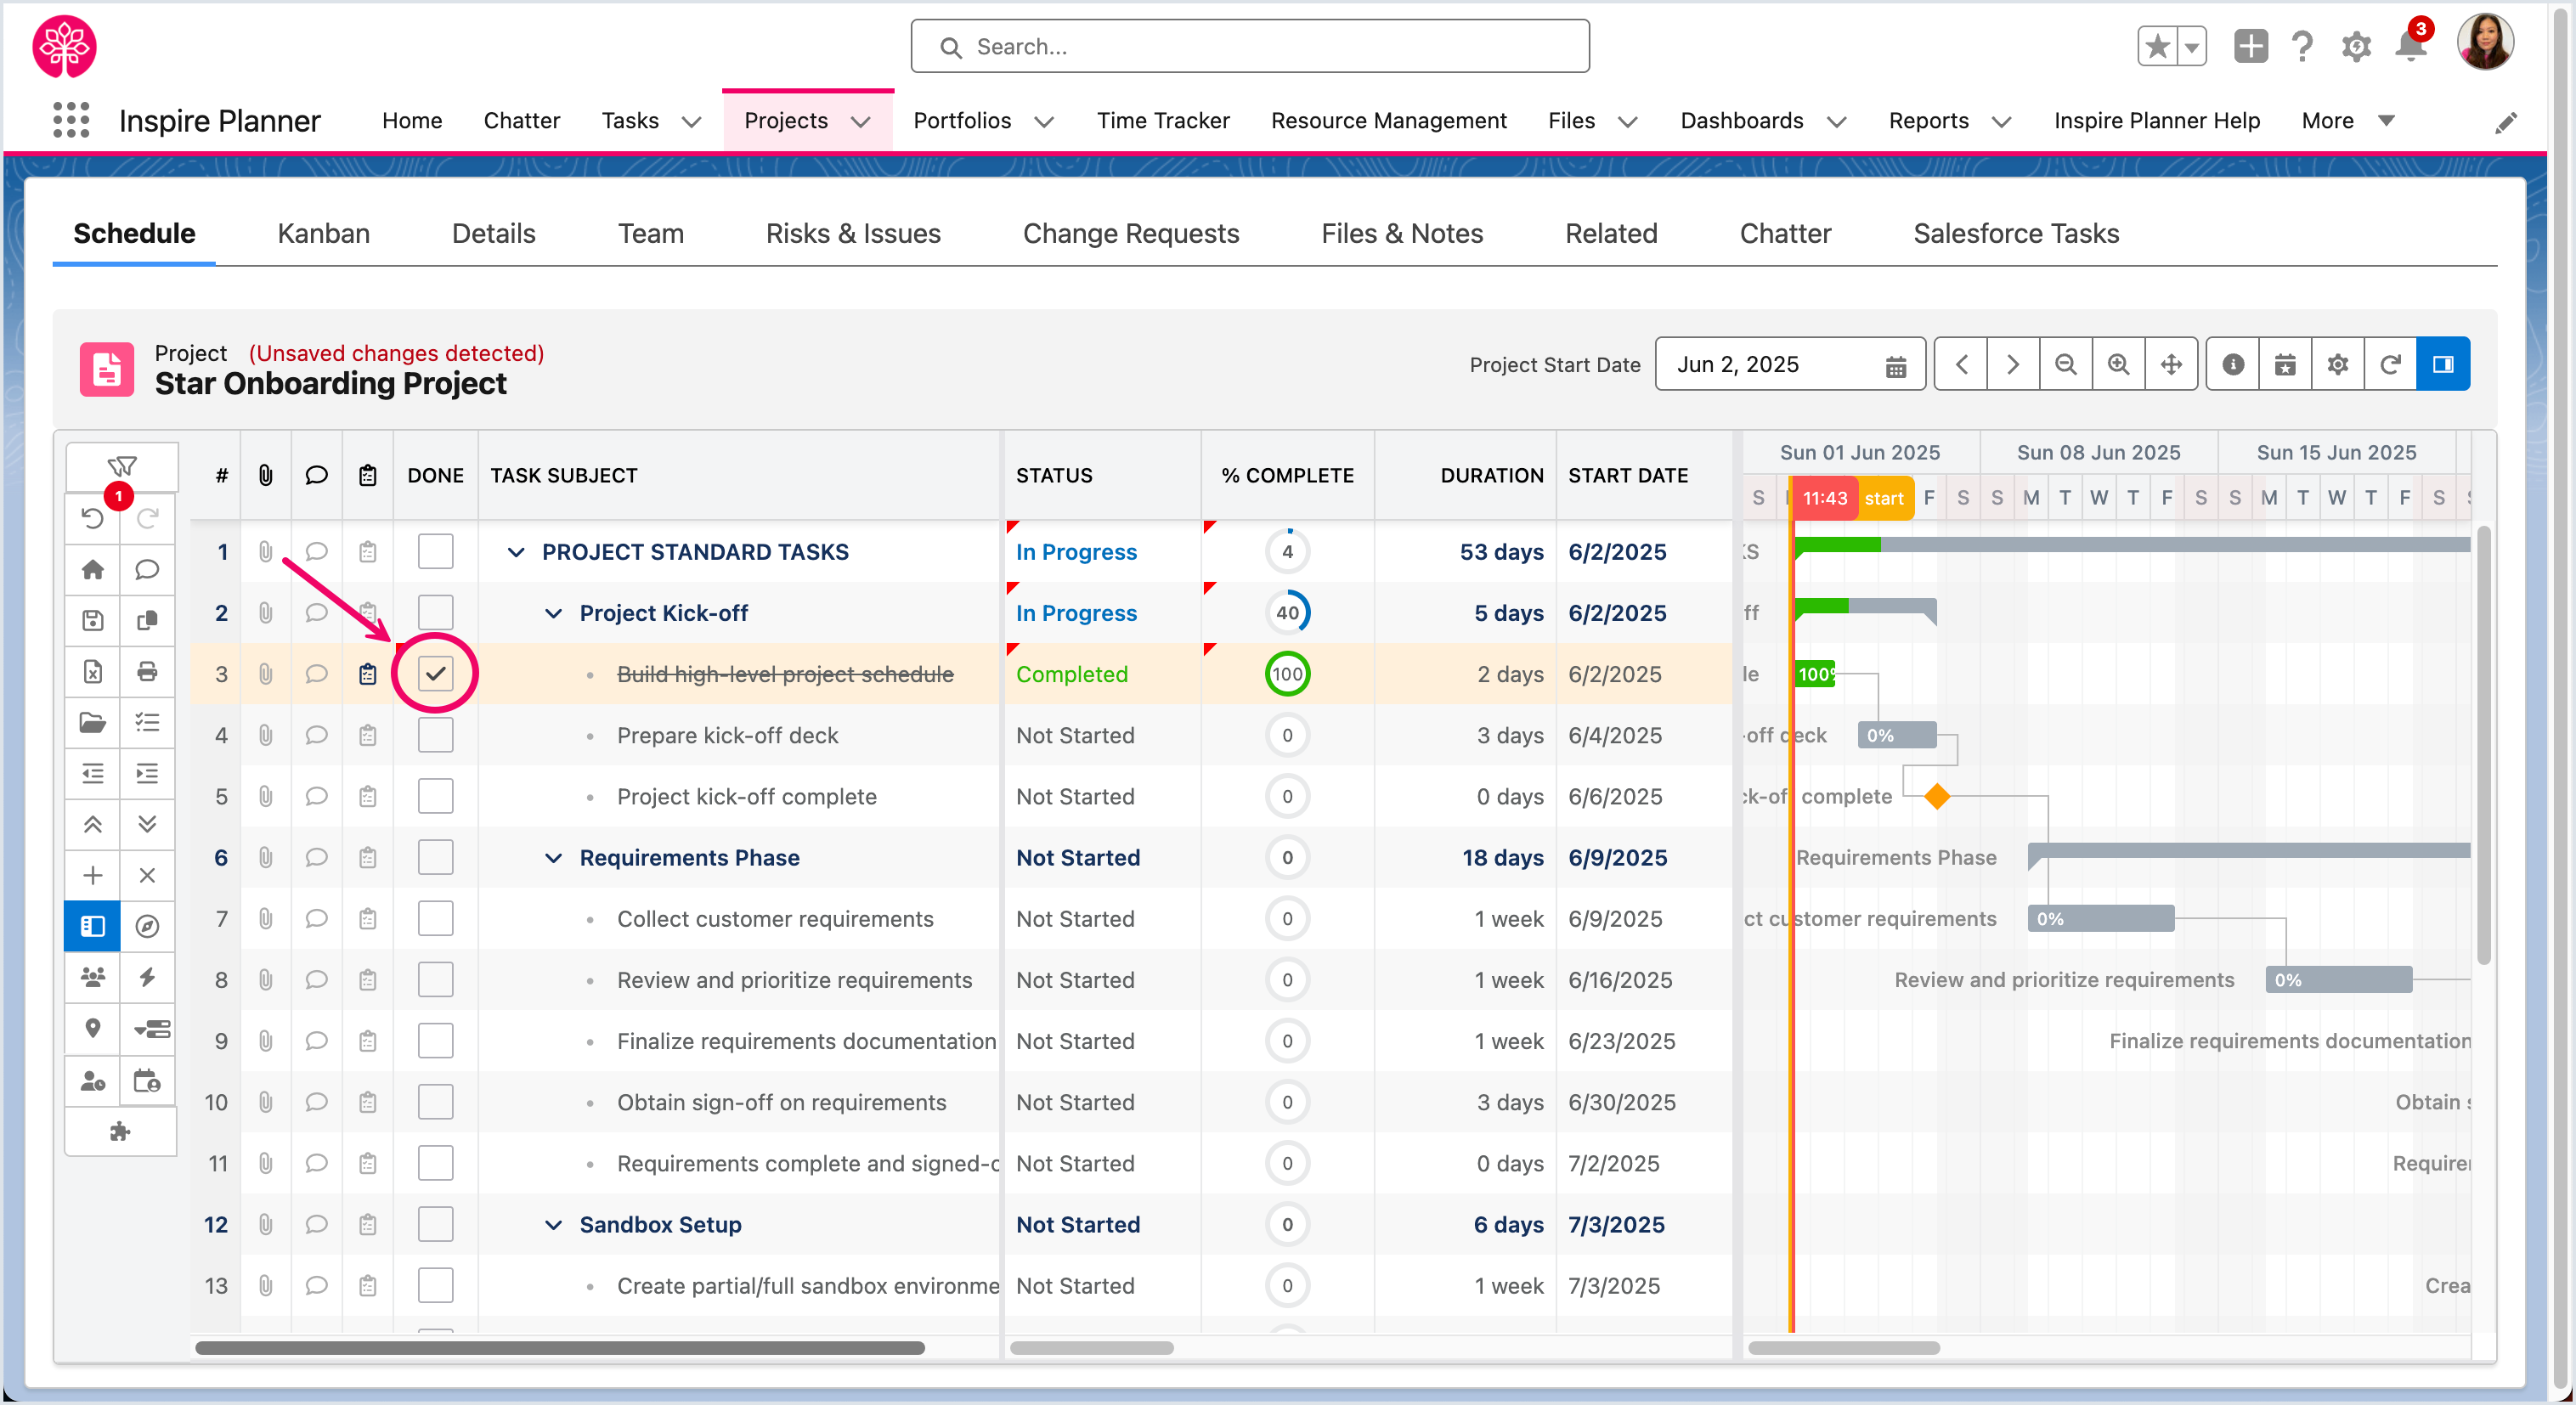Switch to the Details tab
This screenshot has width=2576, height=1405.
494,233
